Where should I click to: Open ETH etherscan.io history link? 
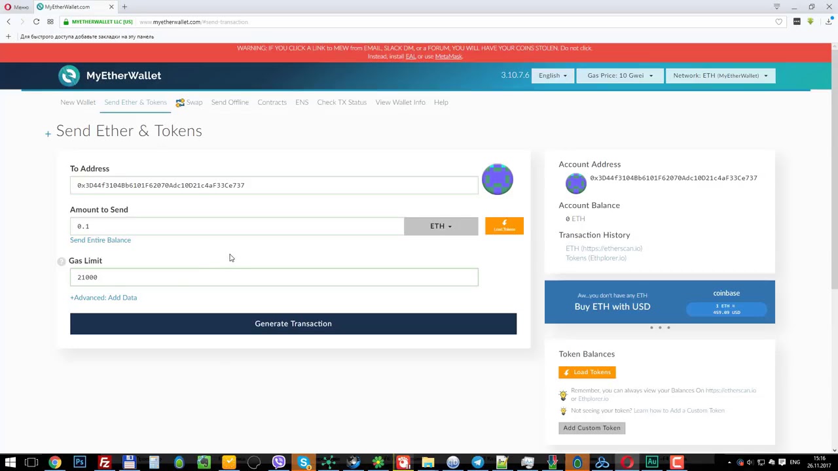click(x=604, y=249)
